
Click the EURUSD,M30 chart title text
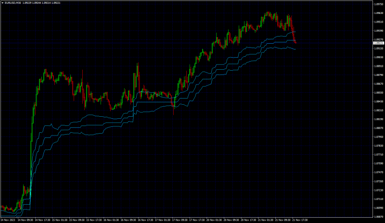(13, 3)
